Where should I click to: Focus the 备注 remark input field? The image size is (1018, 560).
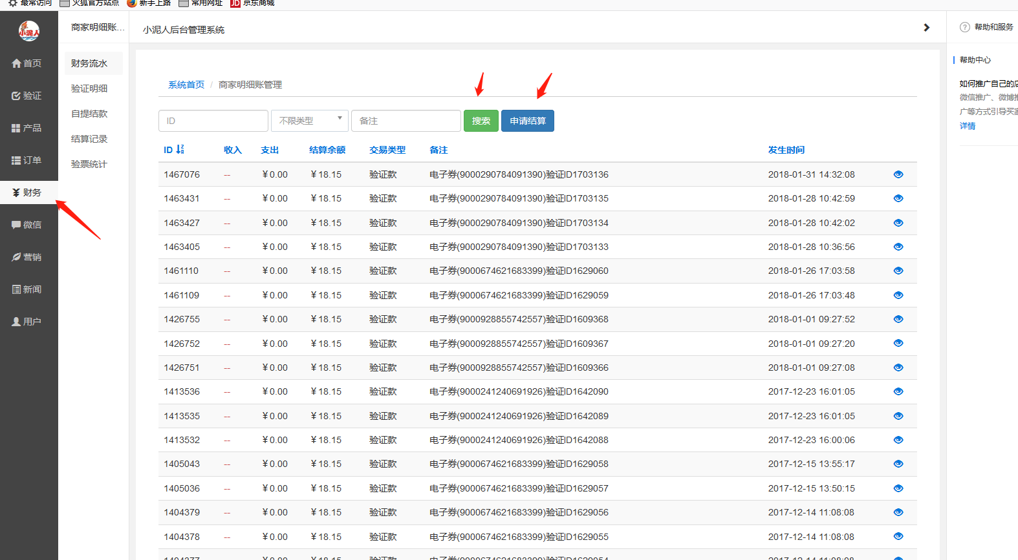coord(406,121)
